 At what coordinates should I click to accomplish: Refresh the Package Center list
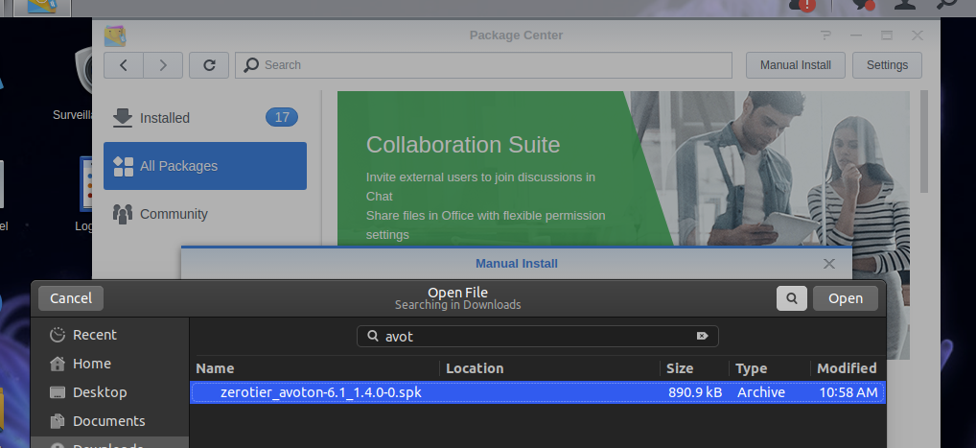pyautogui.click(x=209, y=65)
